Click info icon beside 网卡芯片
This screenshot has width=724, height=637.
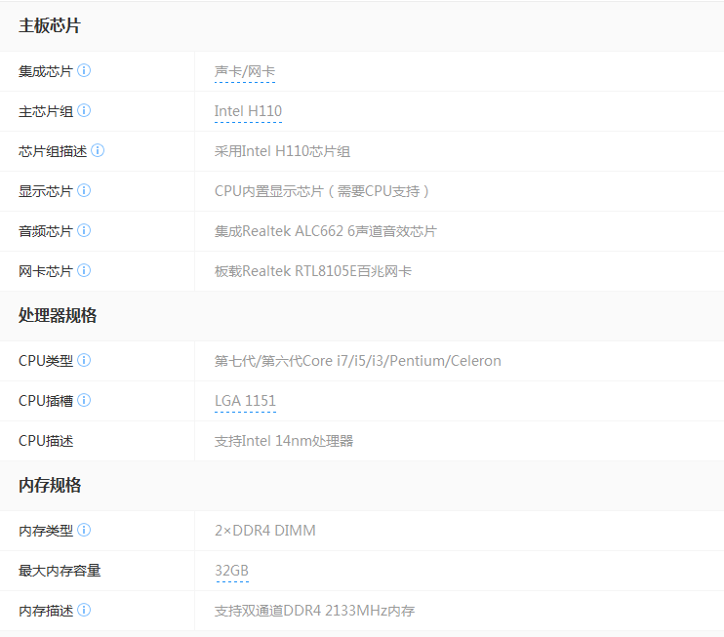pyautogui.click(x=84, y=270)
